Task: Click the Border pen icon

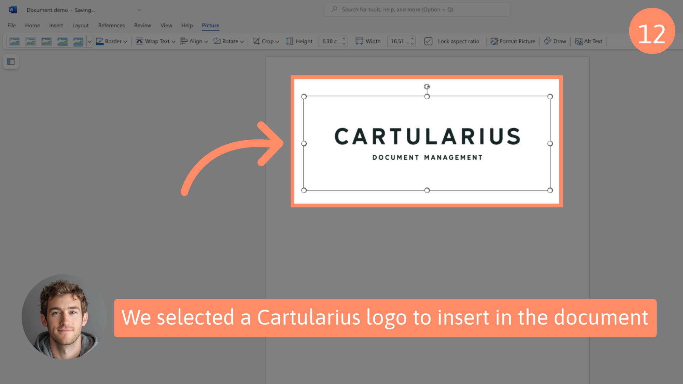Action: 99,41
